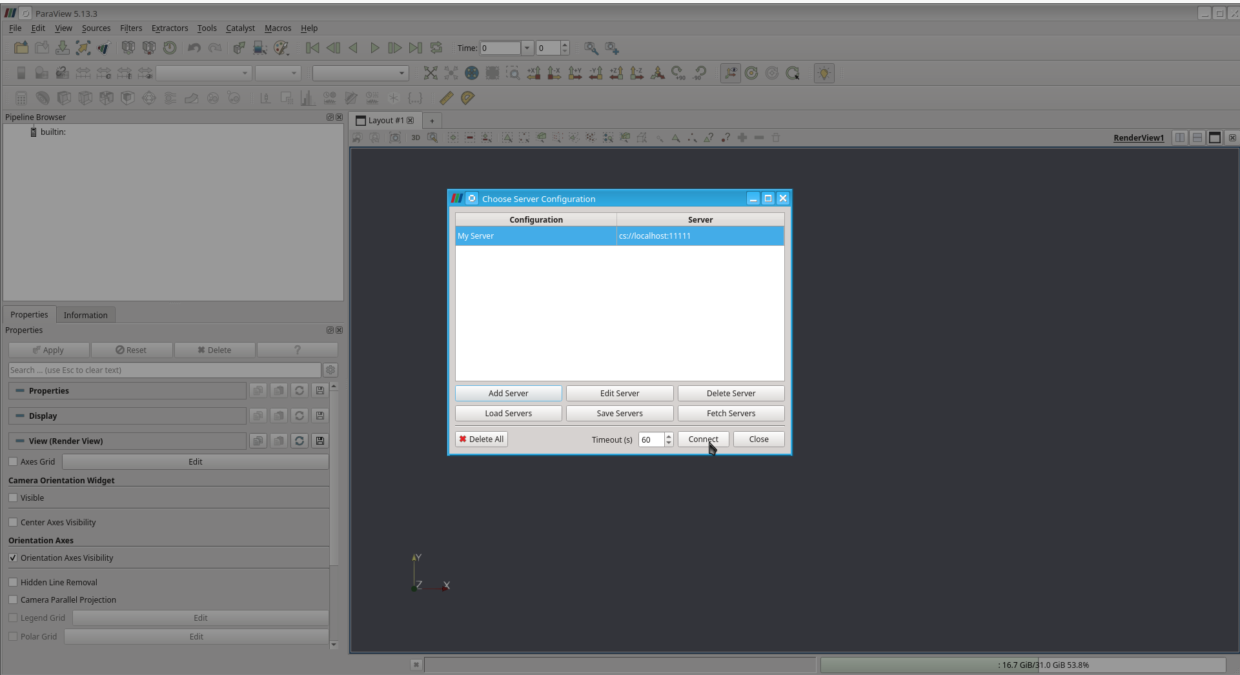Open the Macros menu
Image resolution: width=1240 pixels, height=675 pixels.
pyautogui.click(x=278, y=28)
